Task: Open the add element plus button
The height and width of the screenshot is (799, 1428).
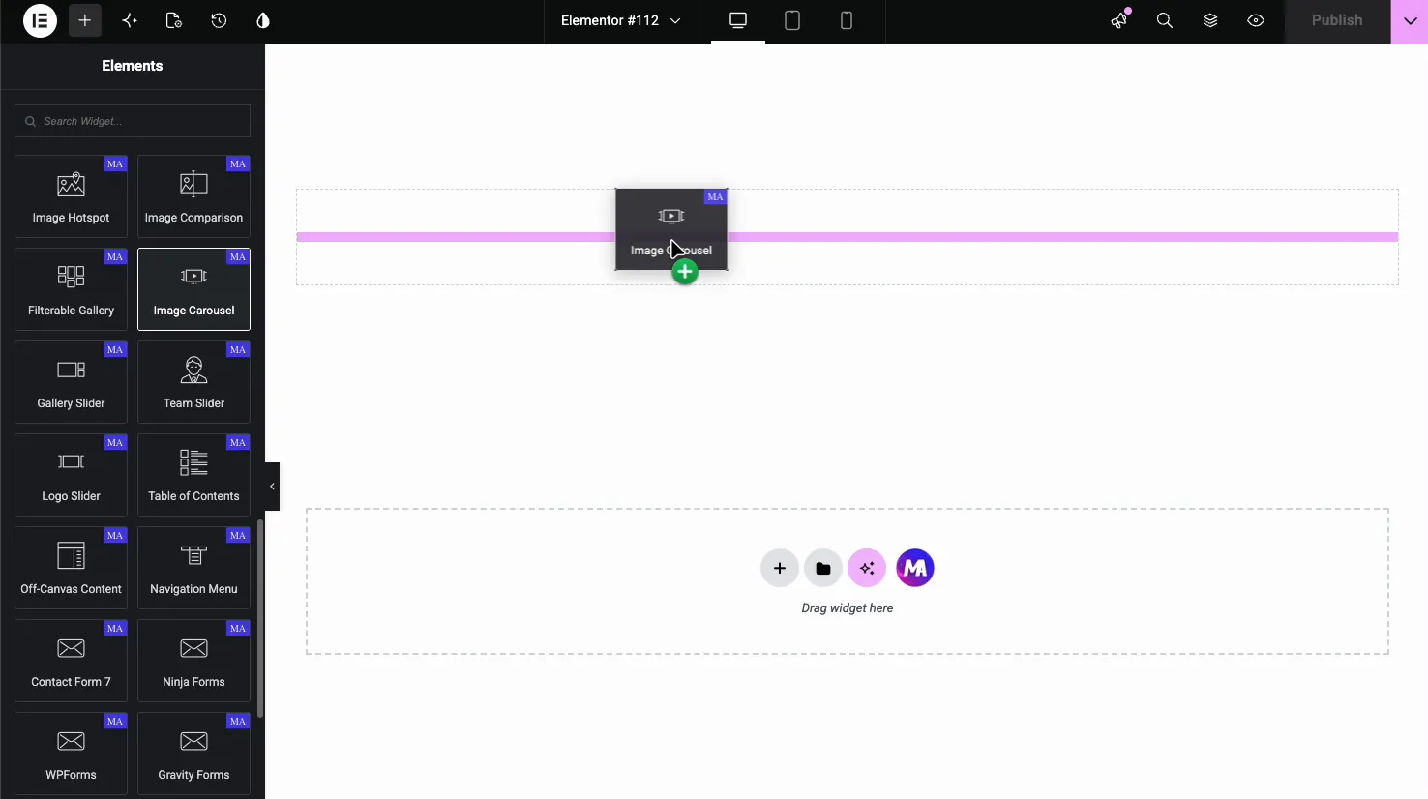Action: click(85, 20)
